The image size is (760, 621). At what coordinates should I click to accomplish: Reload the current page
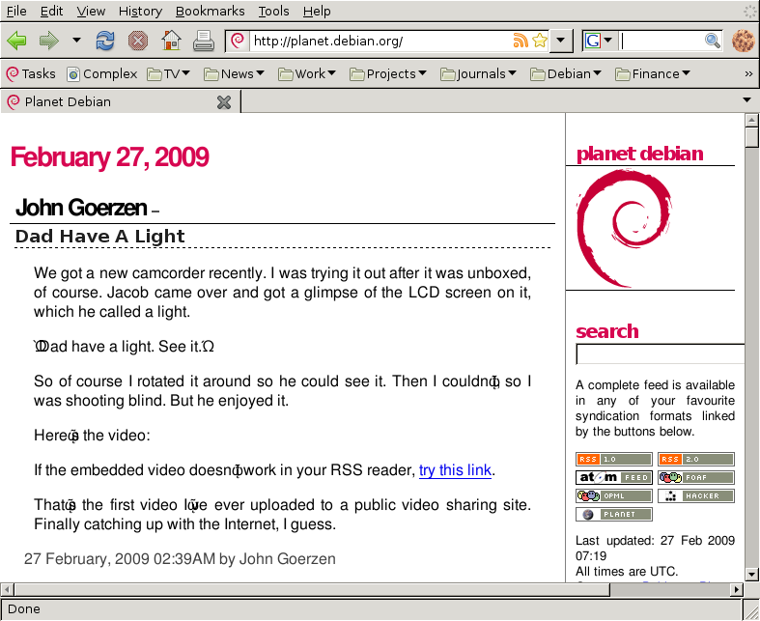105,41
